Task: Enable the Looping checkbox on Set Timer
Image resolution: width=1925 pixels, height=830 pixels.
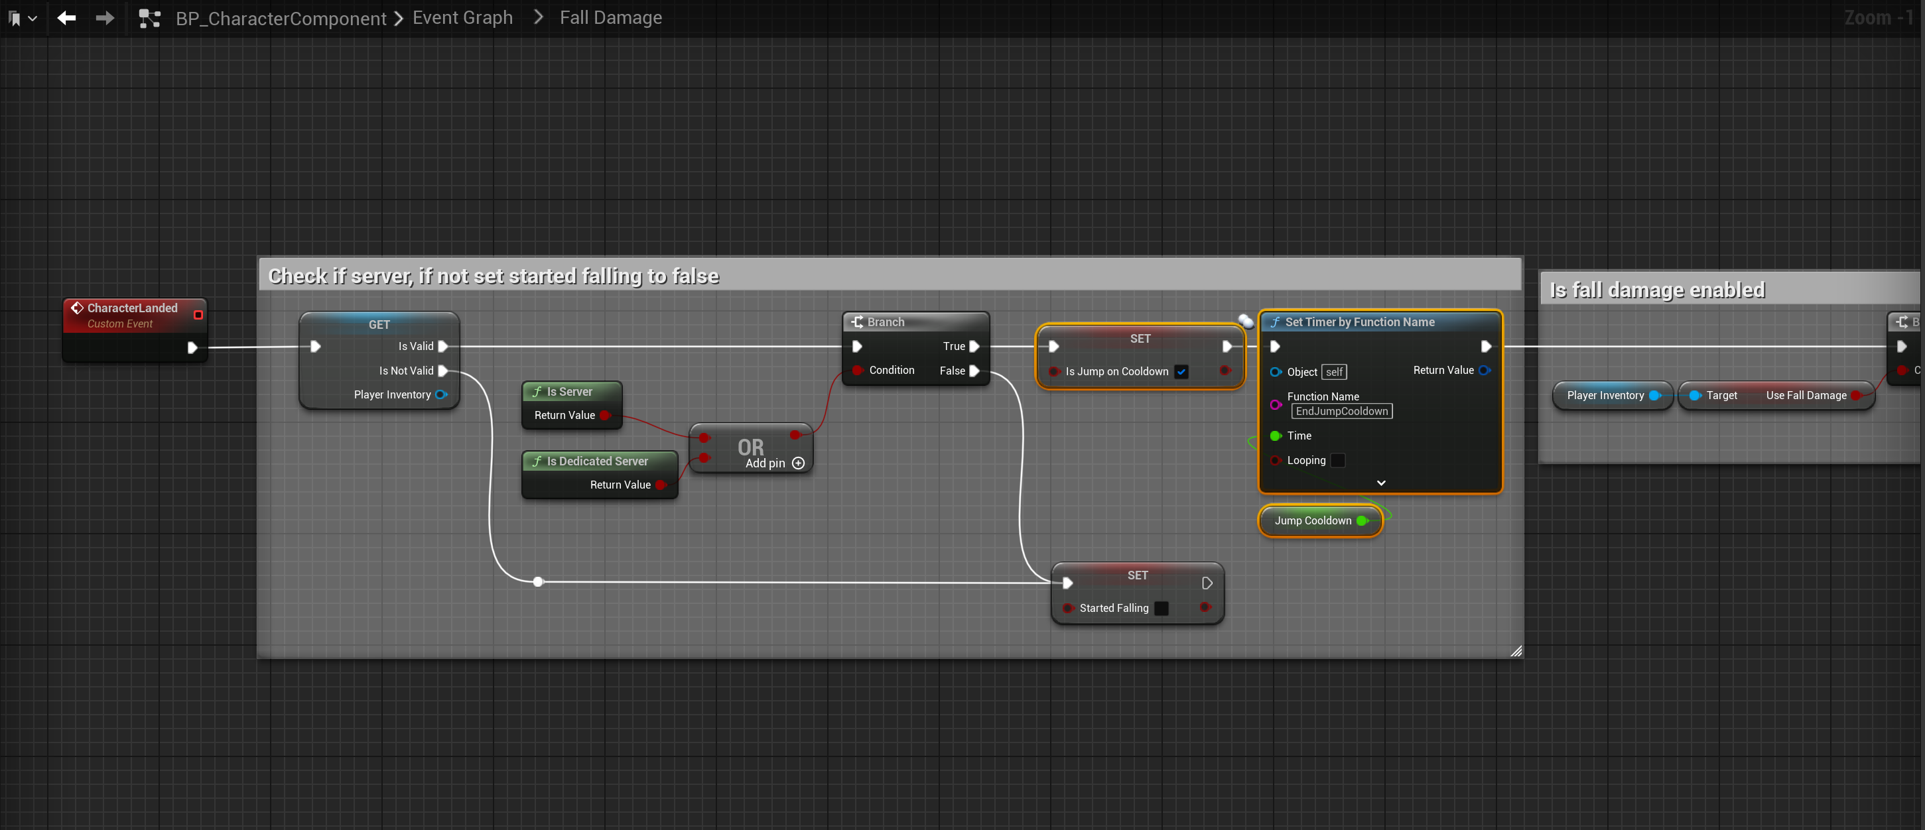Action: click(x=1338, y=460)
